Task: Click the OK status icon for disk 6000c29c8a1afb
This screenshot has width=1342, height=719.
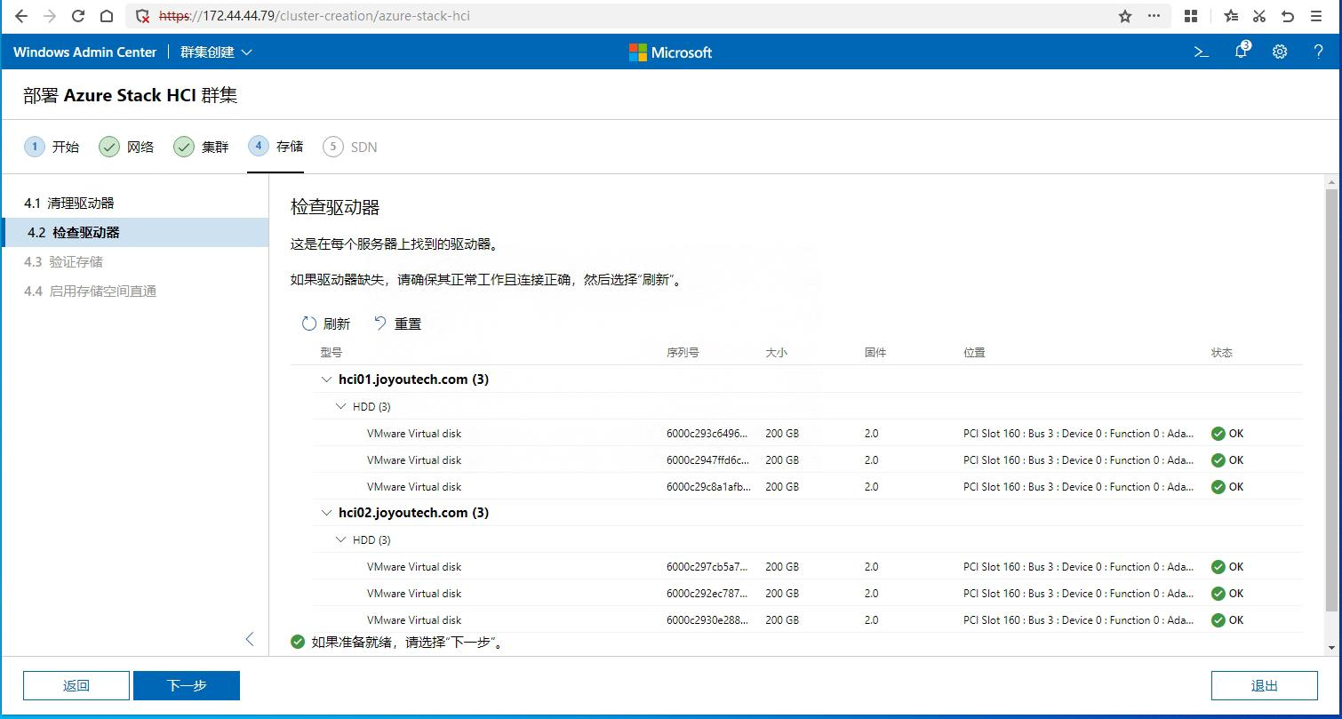Action: pyautogui.click(x=1218, y=487)
